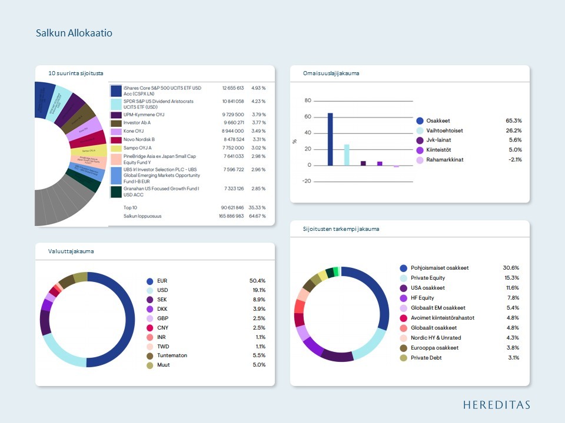
Task: Open the Valuuttajakauma panel header
Action: click(x=71, y=251)
